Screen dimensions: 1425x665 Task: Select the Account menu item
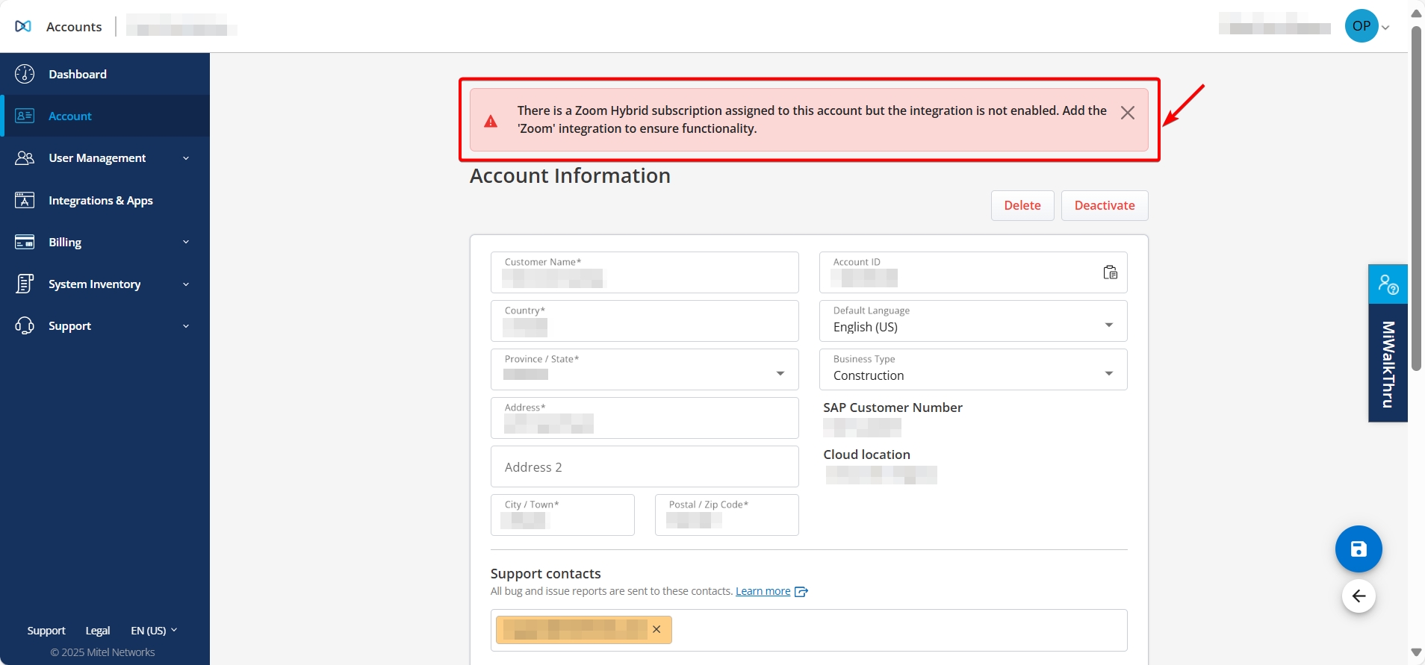click(x=105, y=116)
